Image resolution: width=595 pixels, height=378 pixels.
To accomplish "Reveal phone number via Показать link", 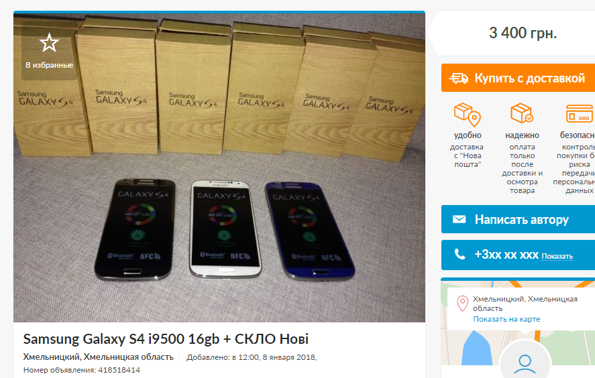I will [557, 256].
